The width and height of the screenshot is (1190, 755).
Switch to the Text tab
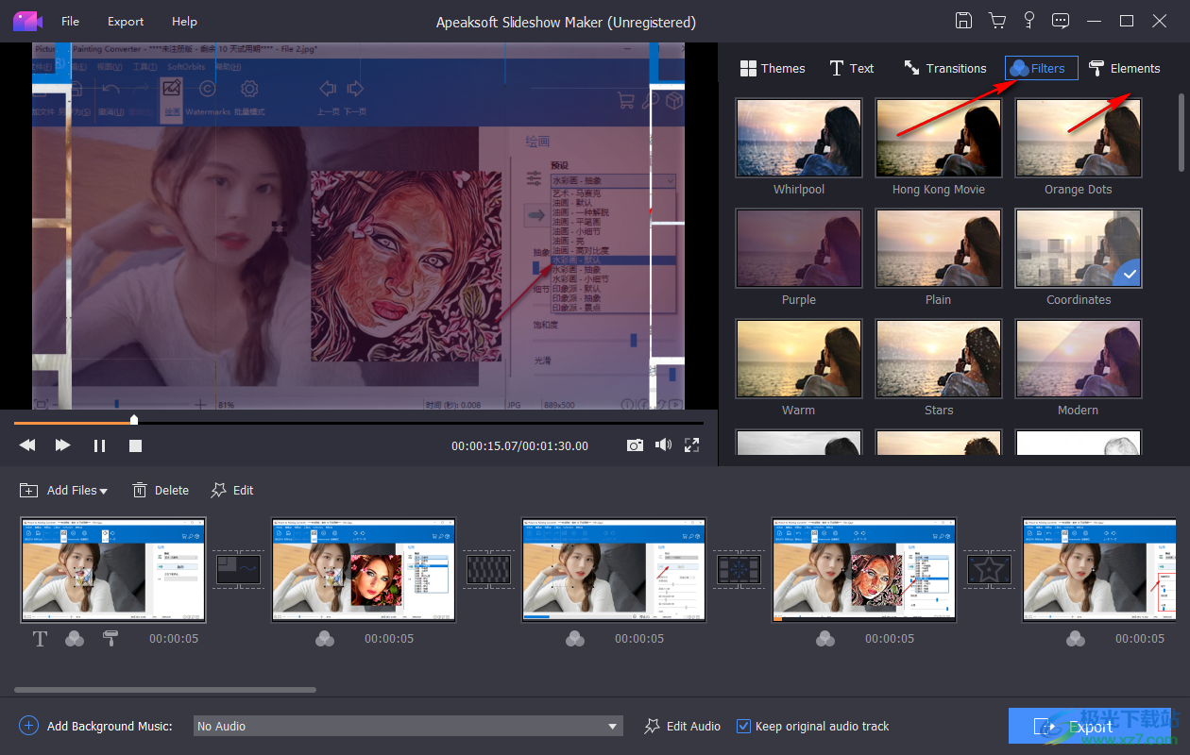(x=852, y=68)
